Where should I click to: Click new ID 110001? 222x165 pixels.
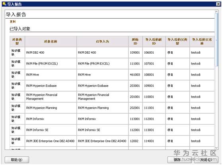(x=149, y=97)
